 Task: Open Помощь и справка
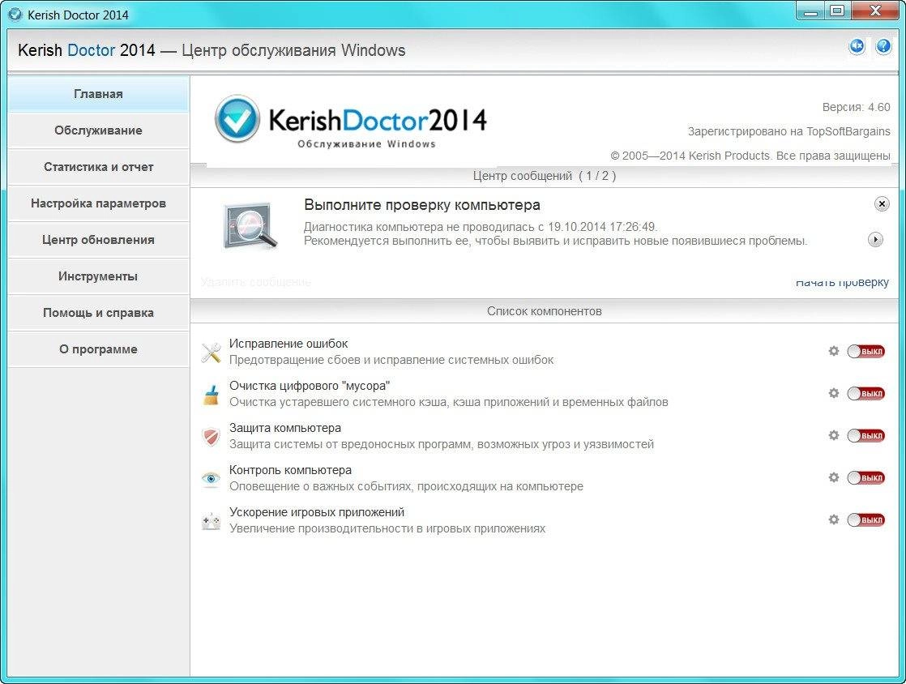98,312
